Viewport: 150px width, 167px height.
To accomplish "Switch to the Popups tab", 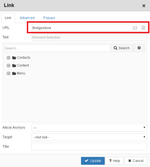I will pyautogui.click(x=49, y=18).
